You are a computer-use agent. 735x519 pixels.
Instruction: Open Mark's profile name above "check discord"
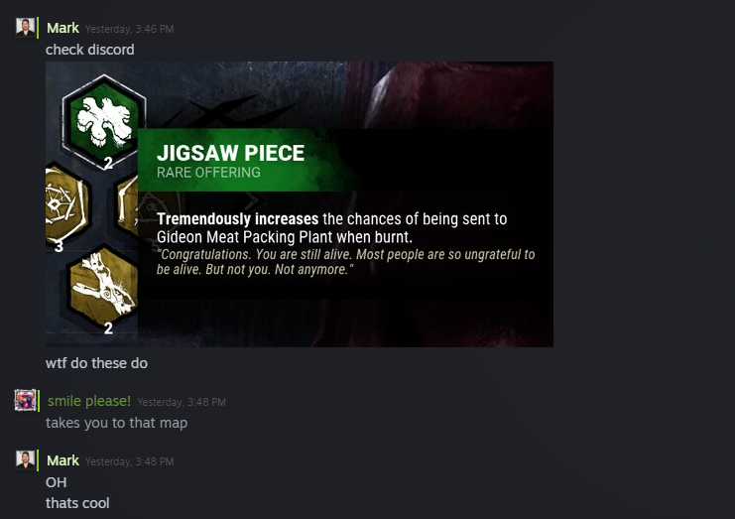click(x=62, y=28)
